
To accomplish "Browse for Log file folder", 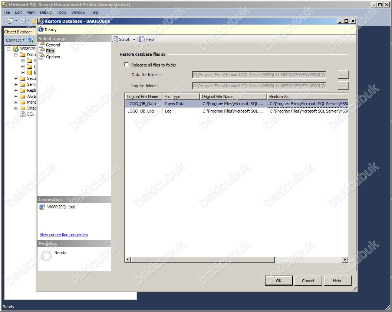I will 343,86.
